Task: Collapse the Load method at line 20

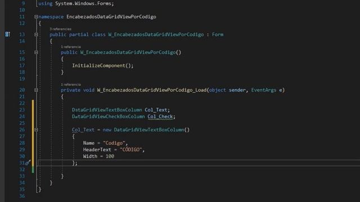Action: 36,90
